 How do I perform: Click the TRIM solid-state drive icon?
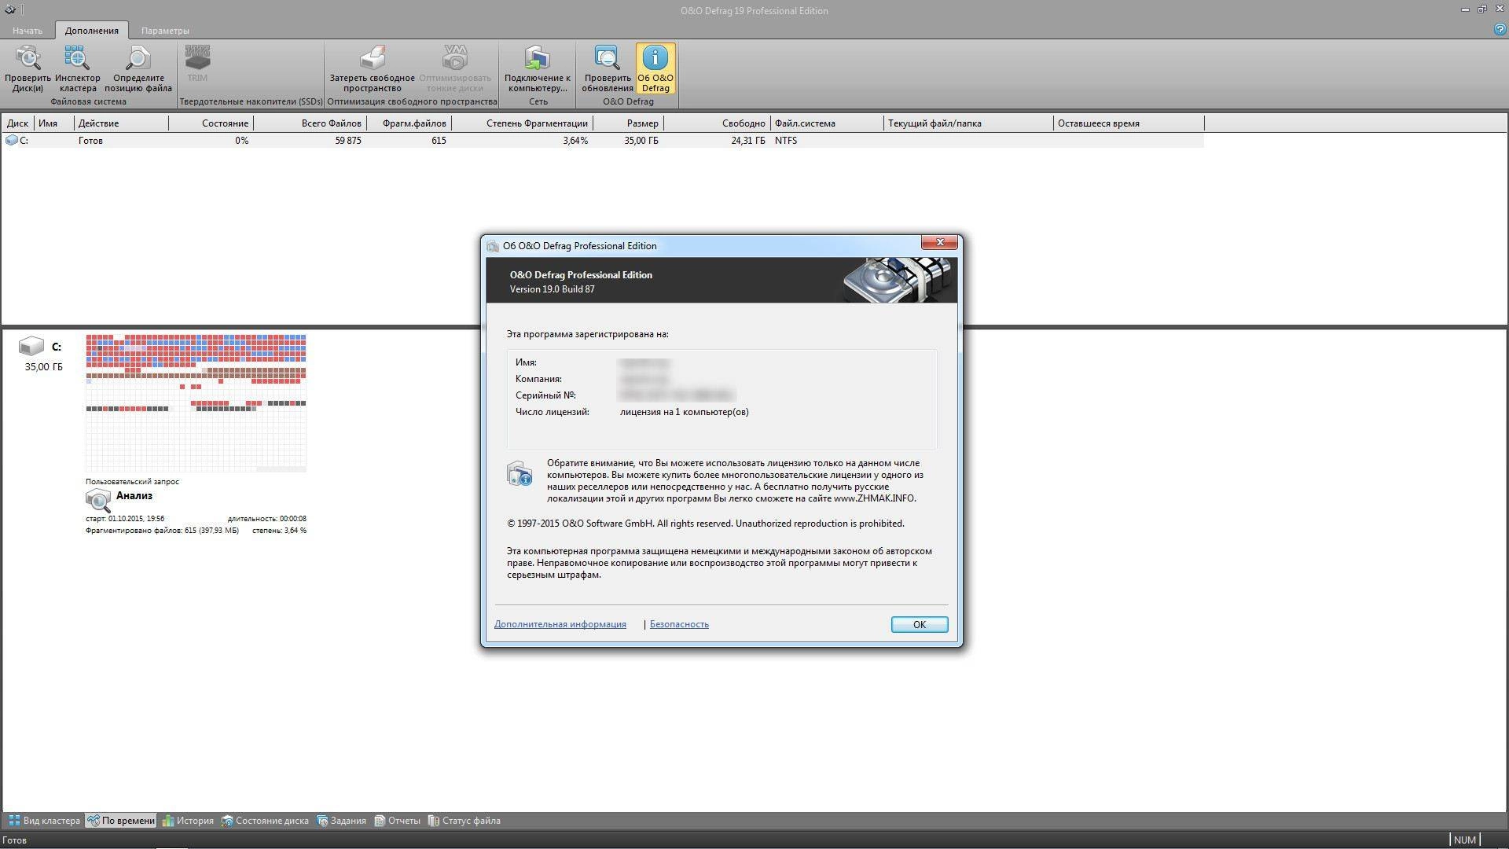point(197,64)
